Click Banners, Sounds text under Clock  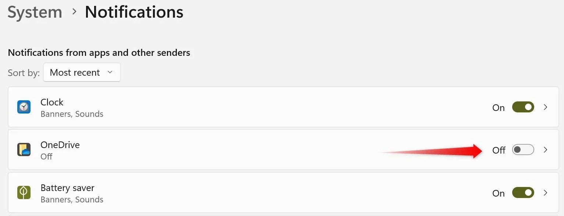(72, 114)
